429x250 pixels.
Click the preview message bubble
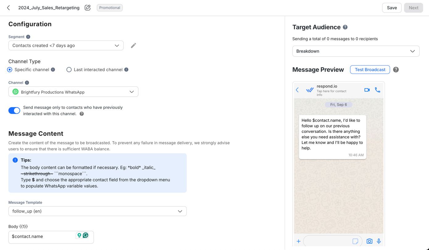[332, 137]
